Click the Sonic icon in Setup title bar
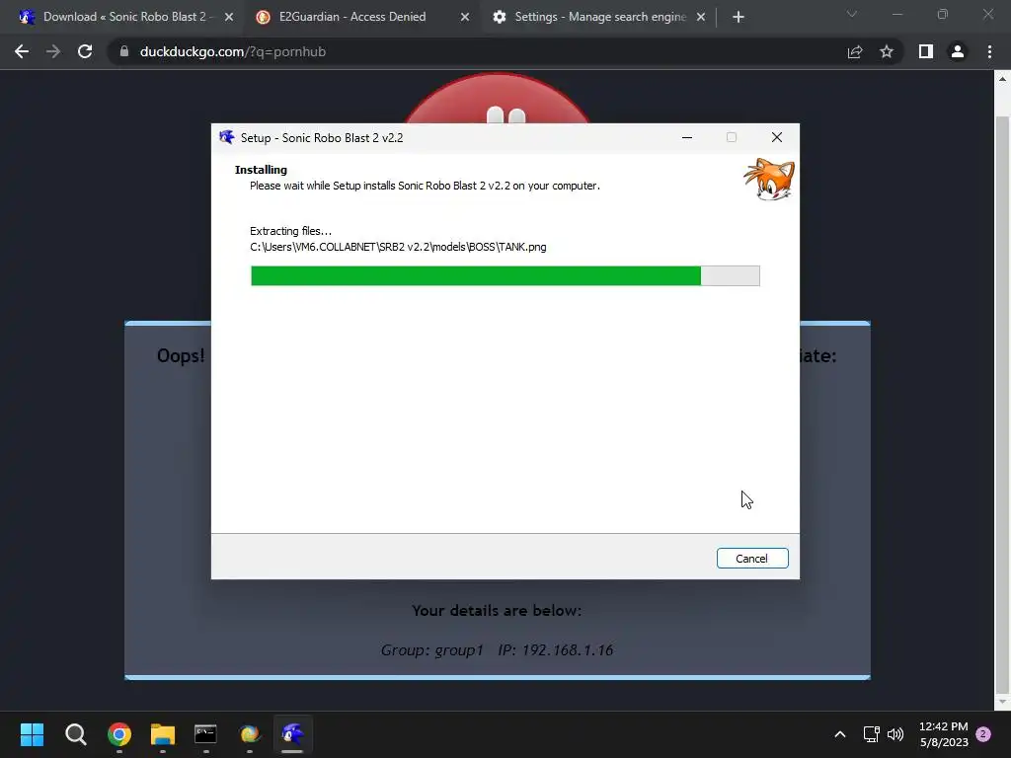1011x758 pixels. 226,137
